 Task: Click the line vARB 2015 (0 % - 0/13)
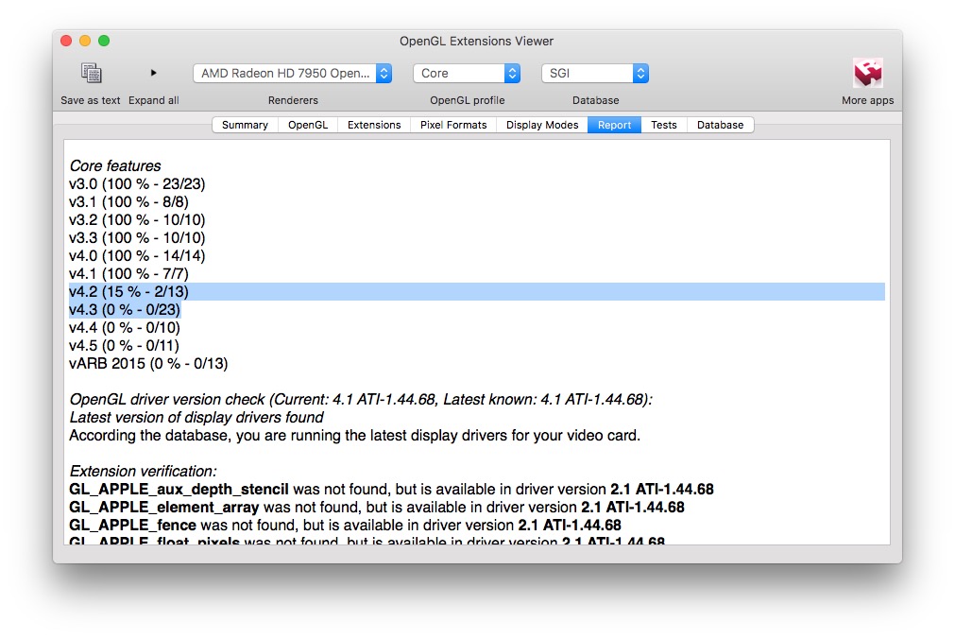pos(148,364)
